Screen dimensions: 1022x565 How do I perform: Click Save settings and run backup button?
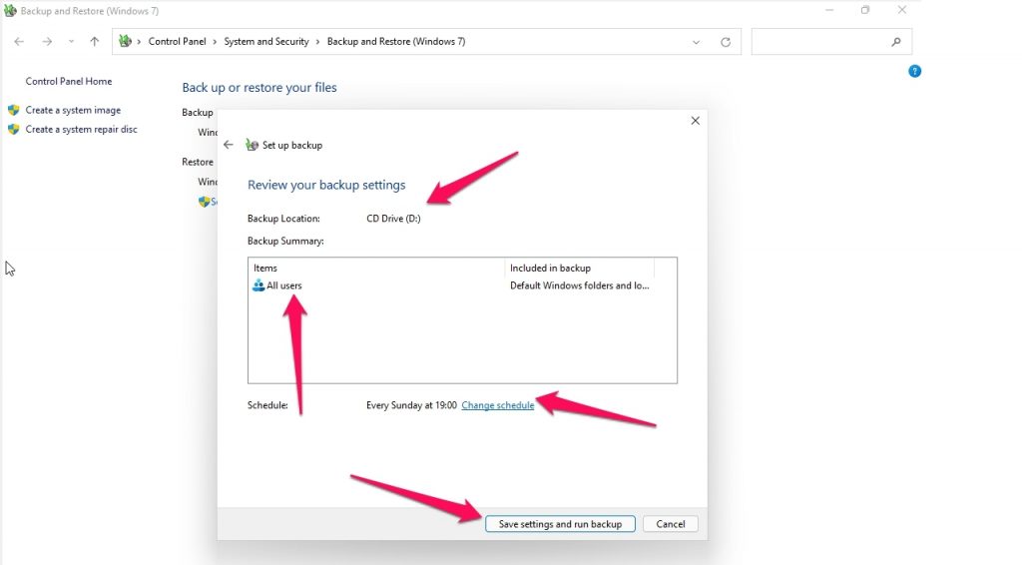click(560, 524)
